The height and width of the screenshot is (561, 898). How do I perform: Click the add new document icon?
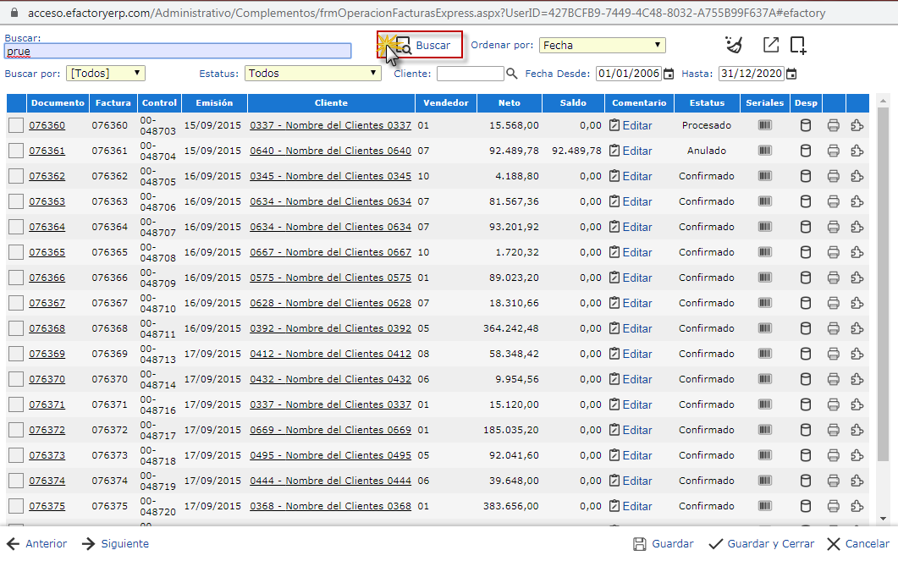coord(798,45)
